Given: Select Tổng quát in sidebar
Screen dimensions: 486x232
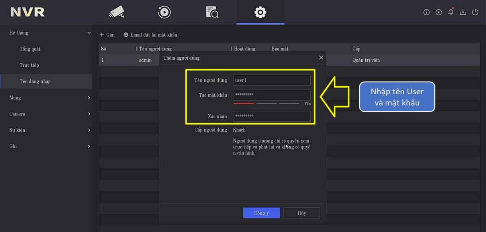Looking at the screenshot, I should (x=30, y=49).
